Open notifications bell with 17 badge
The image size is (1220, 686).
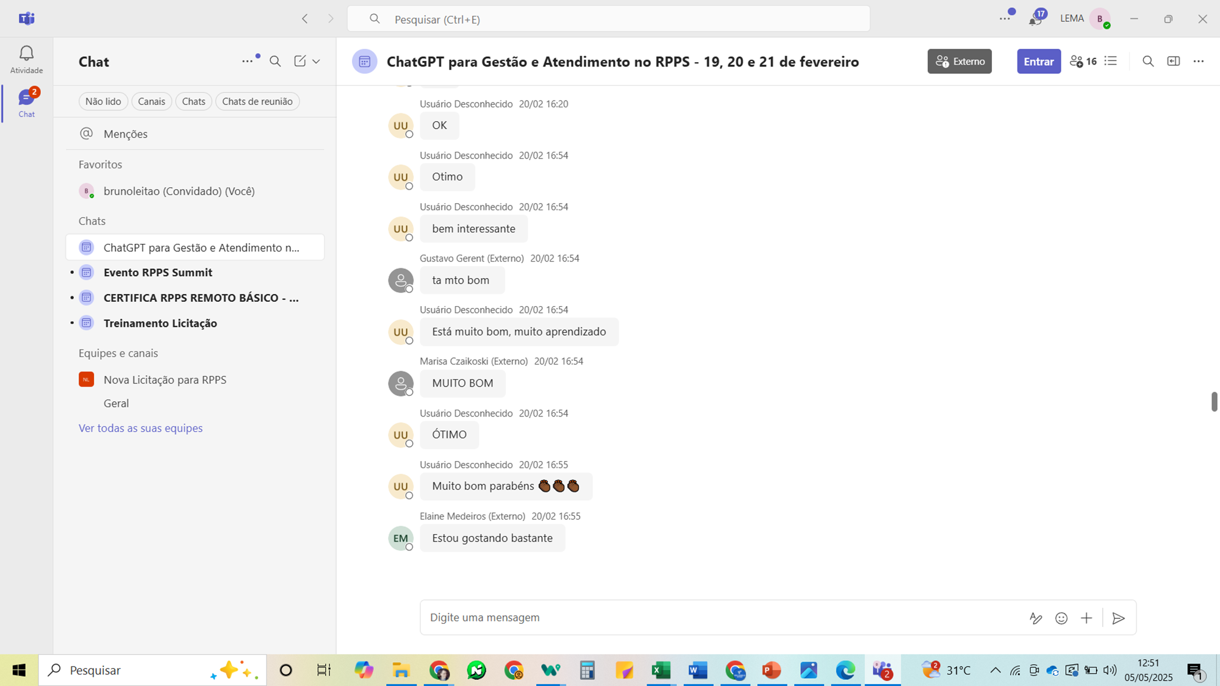(1036, 19)
